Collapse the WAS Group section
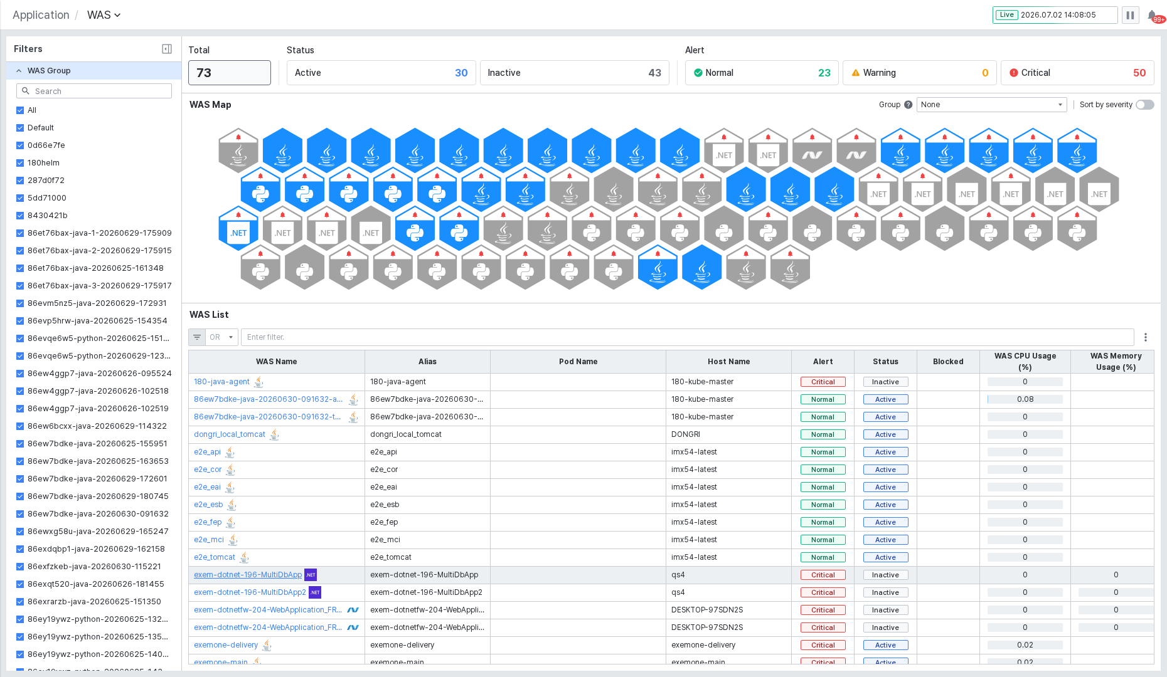This screenshot has width=1167, height=677. pos(19,71)
